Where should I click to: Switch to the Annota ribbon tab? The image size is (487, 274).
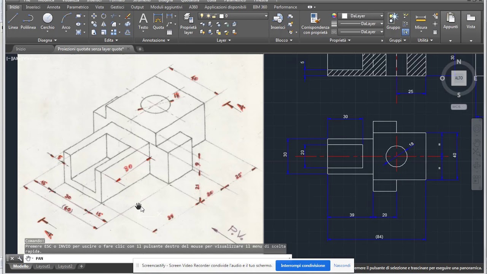click(x=54, y=7)
